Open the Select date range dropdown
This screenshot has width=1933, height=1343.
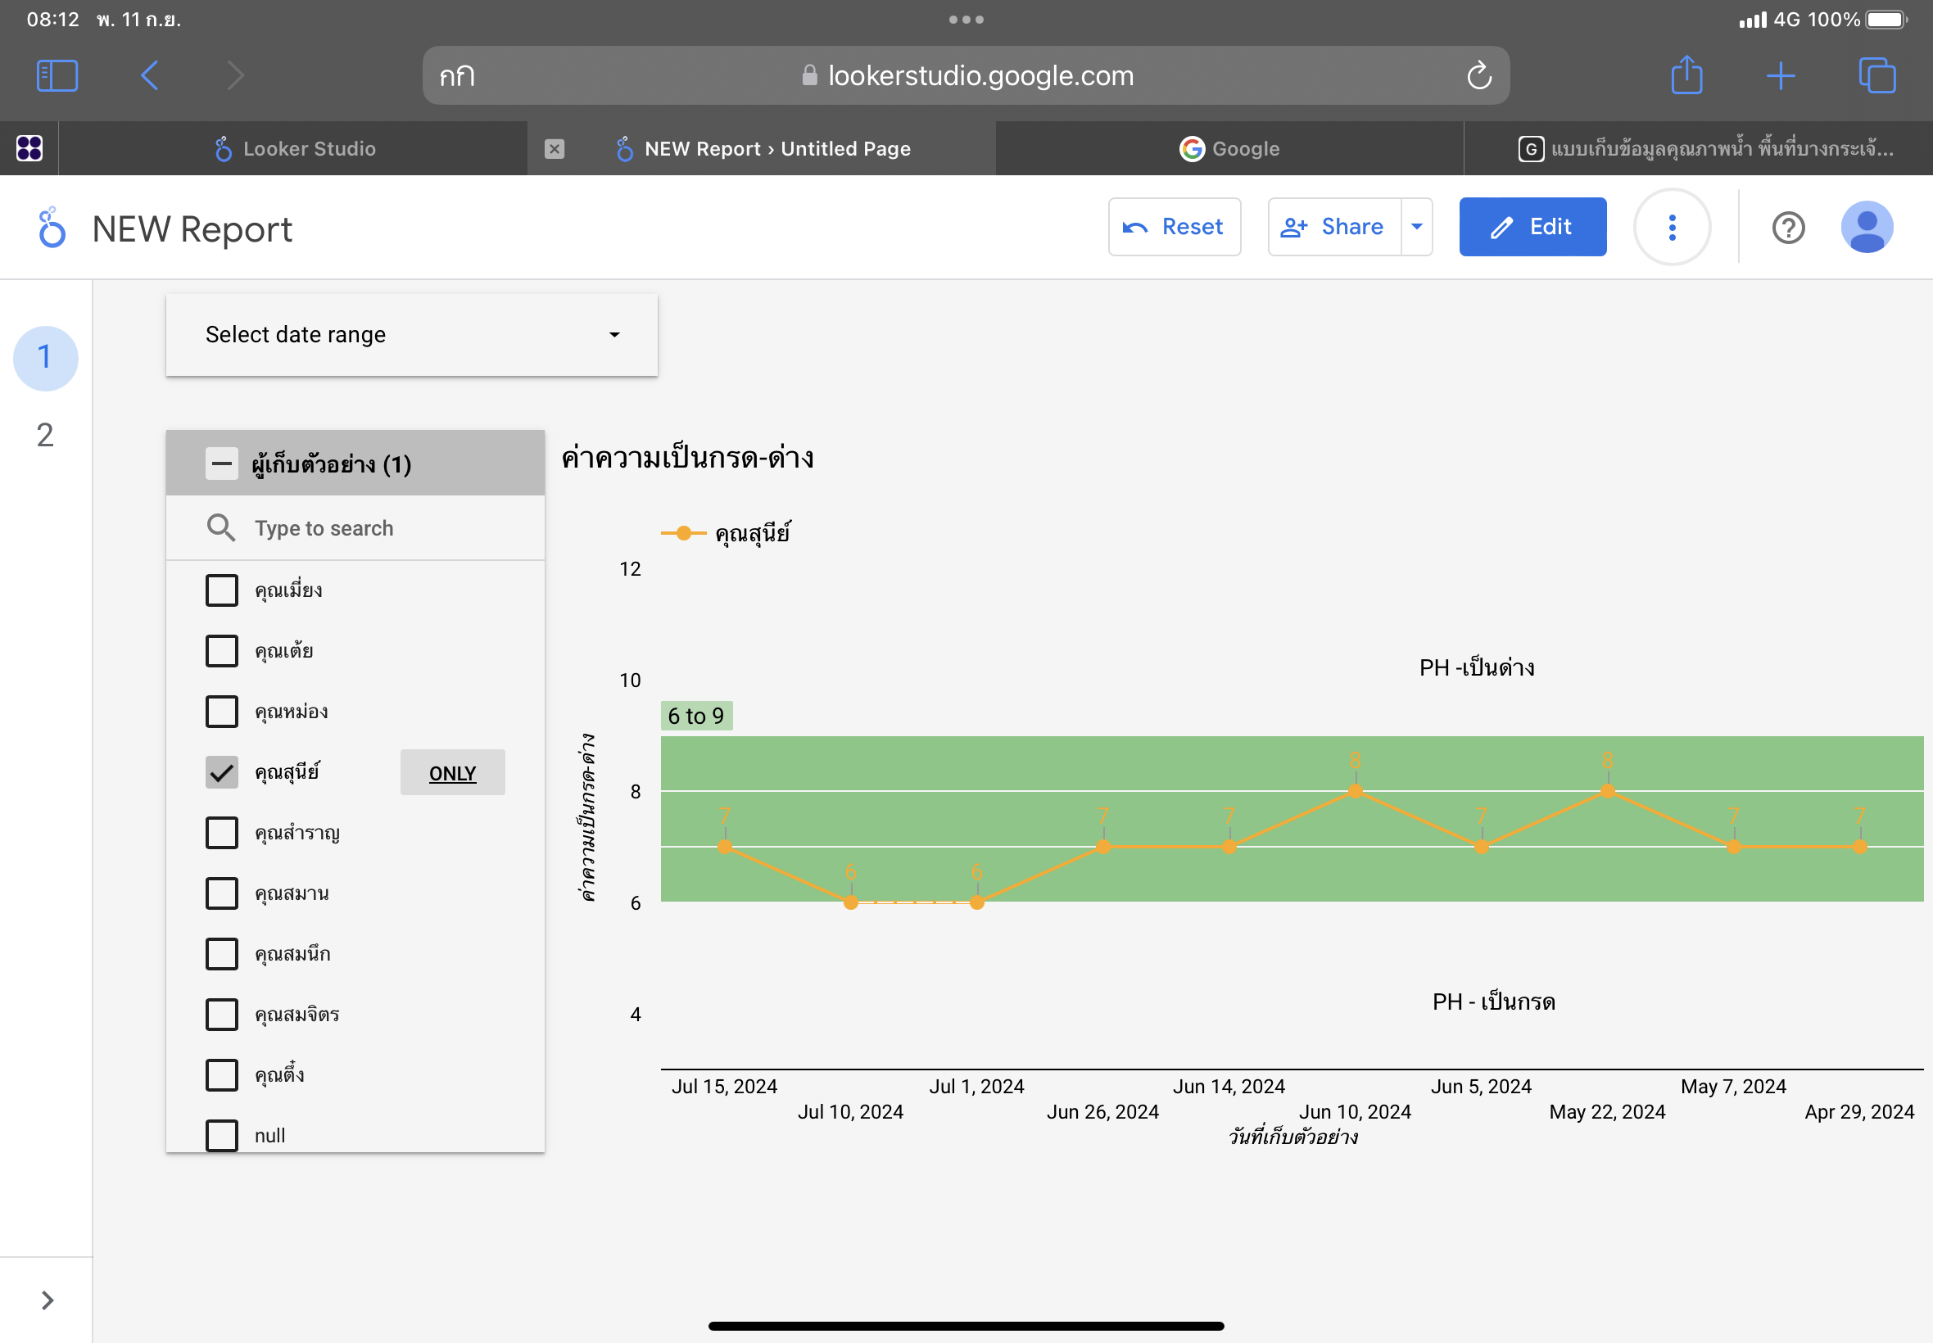pyautogui.click(x=411, y=335)
